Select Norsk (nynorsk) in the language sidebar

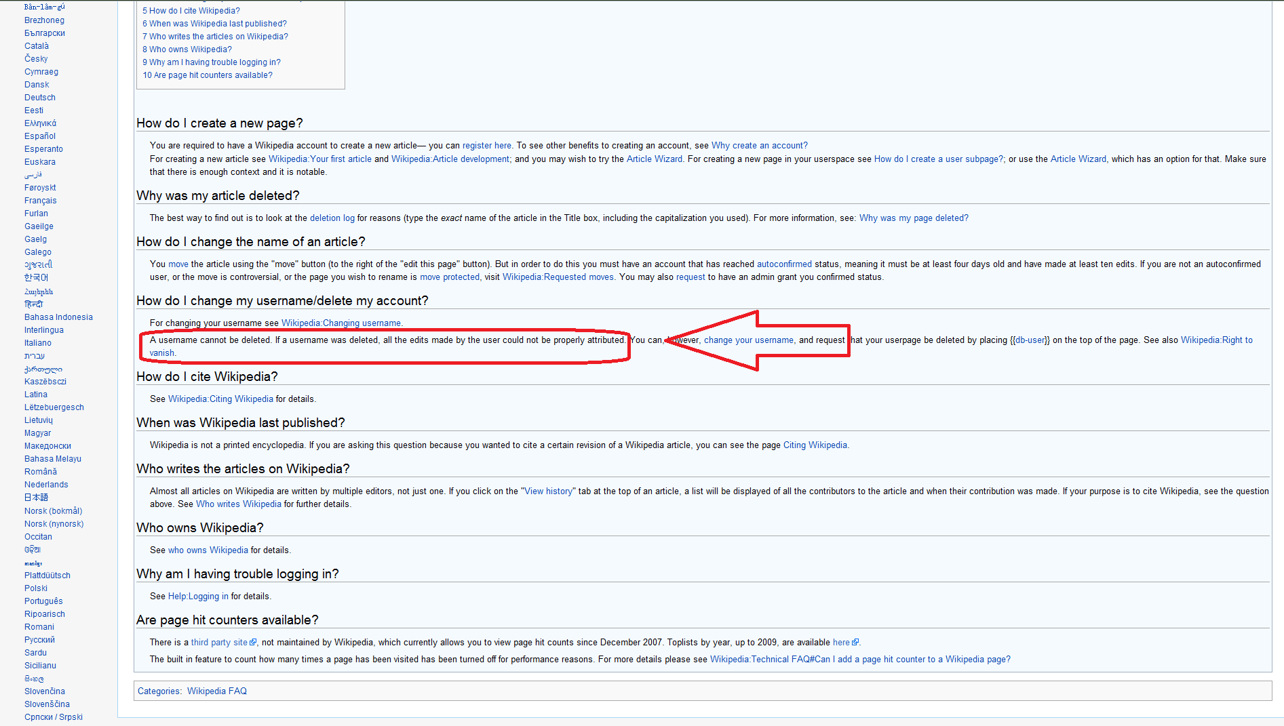54,524
